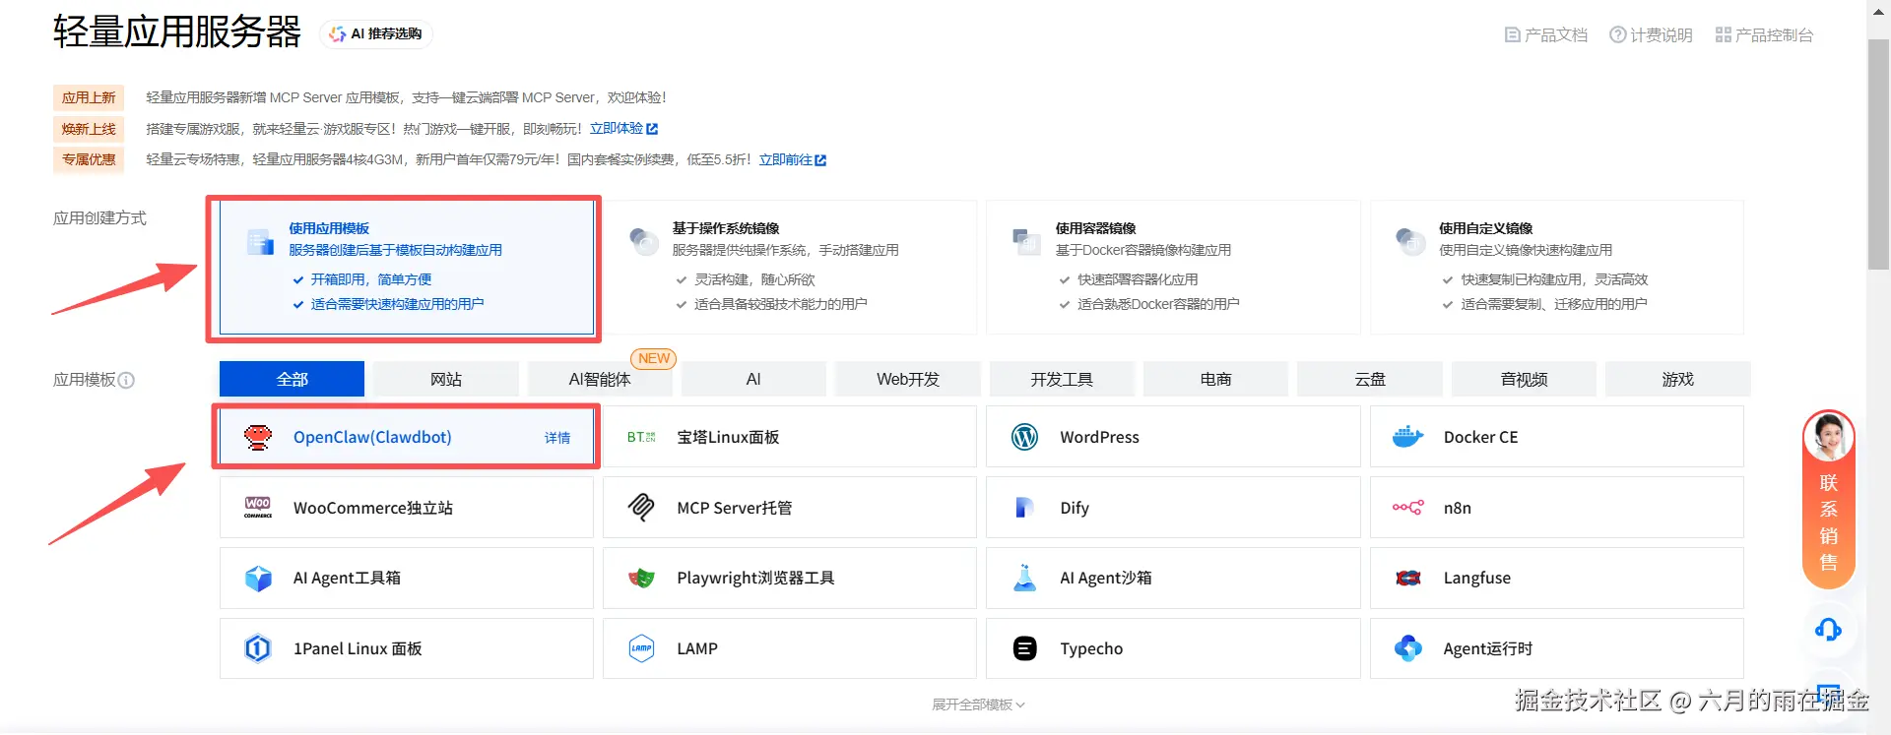Click the 基于操作系统镜像 card icon
The image size is (1891, 735).
(x=644, y=241)
